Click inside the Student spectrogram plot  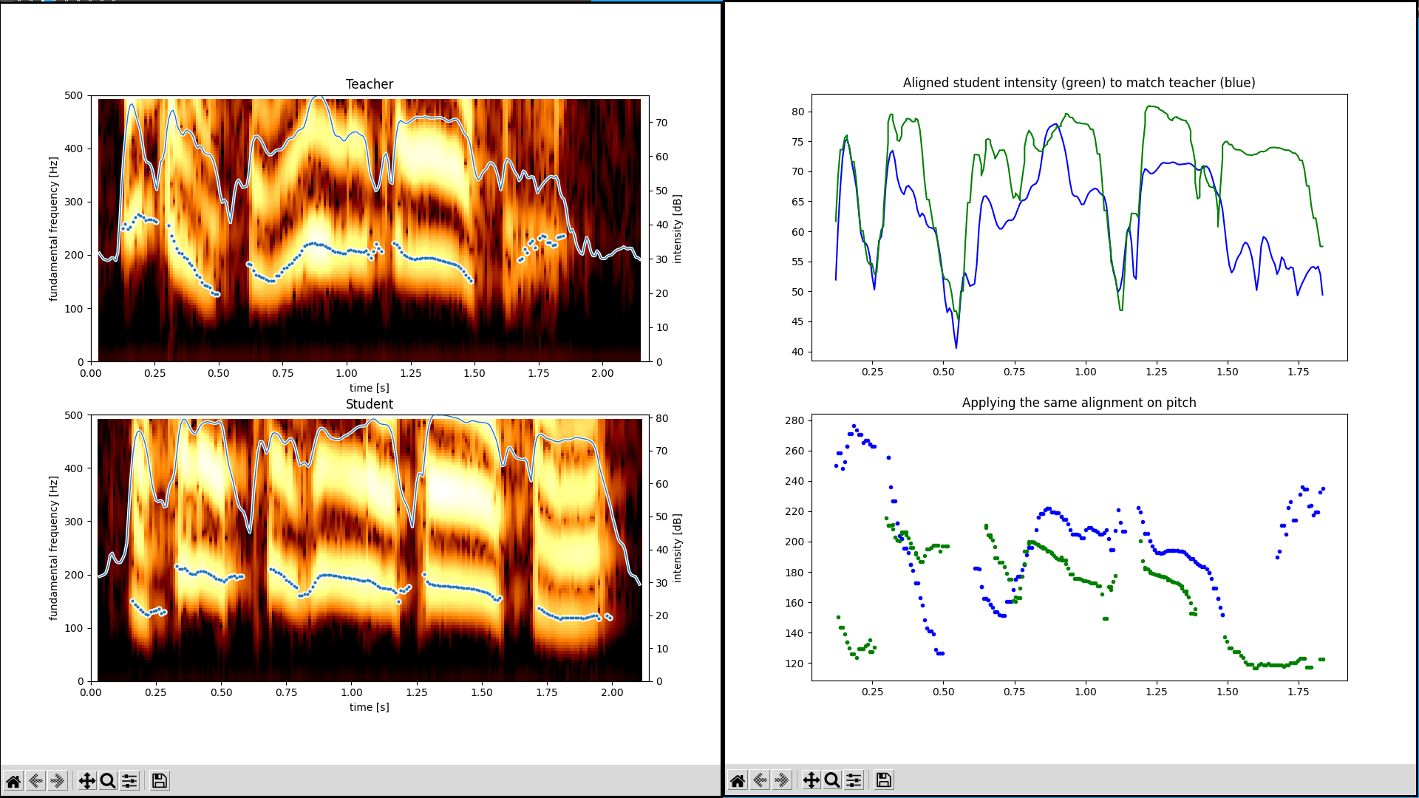(370, 548)
